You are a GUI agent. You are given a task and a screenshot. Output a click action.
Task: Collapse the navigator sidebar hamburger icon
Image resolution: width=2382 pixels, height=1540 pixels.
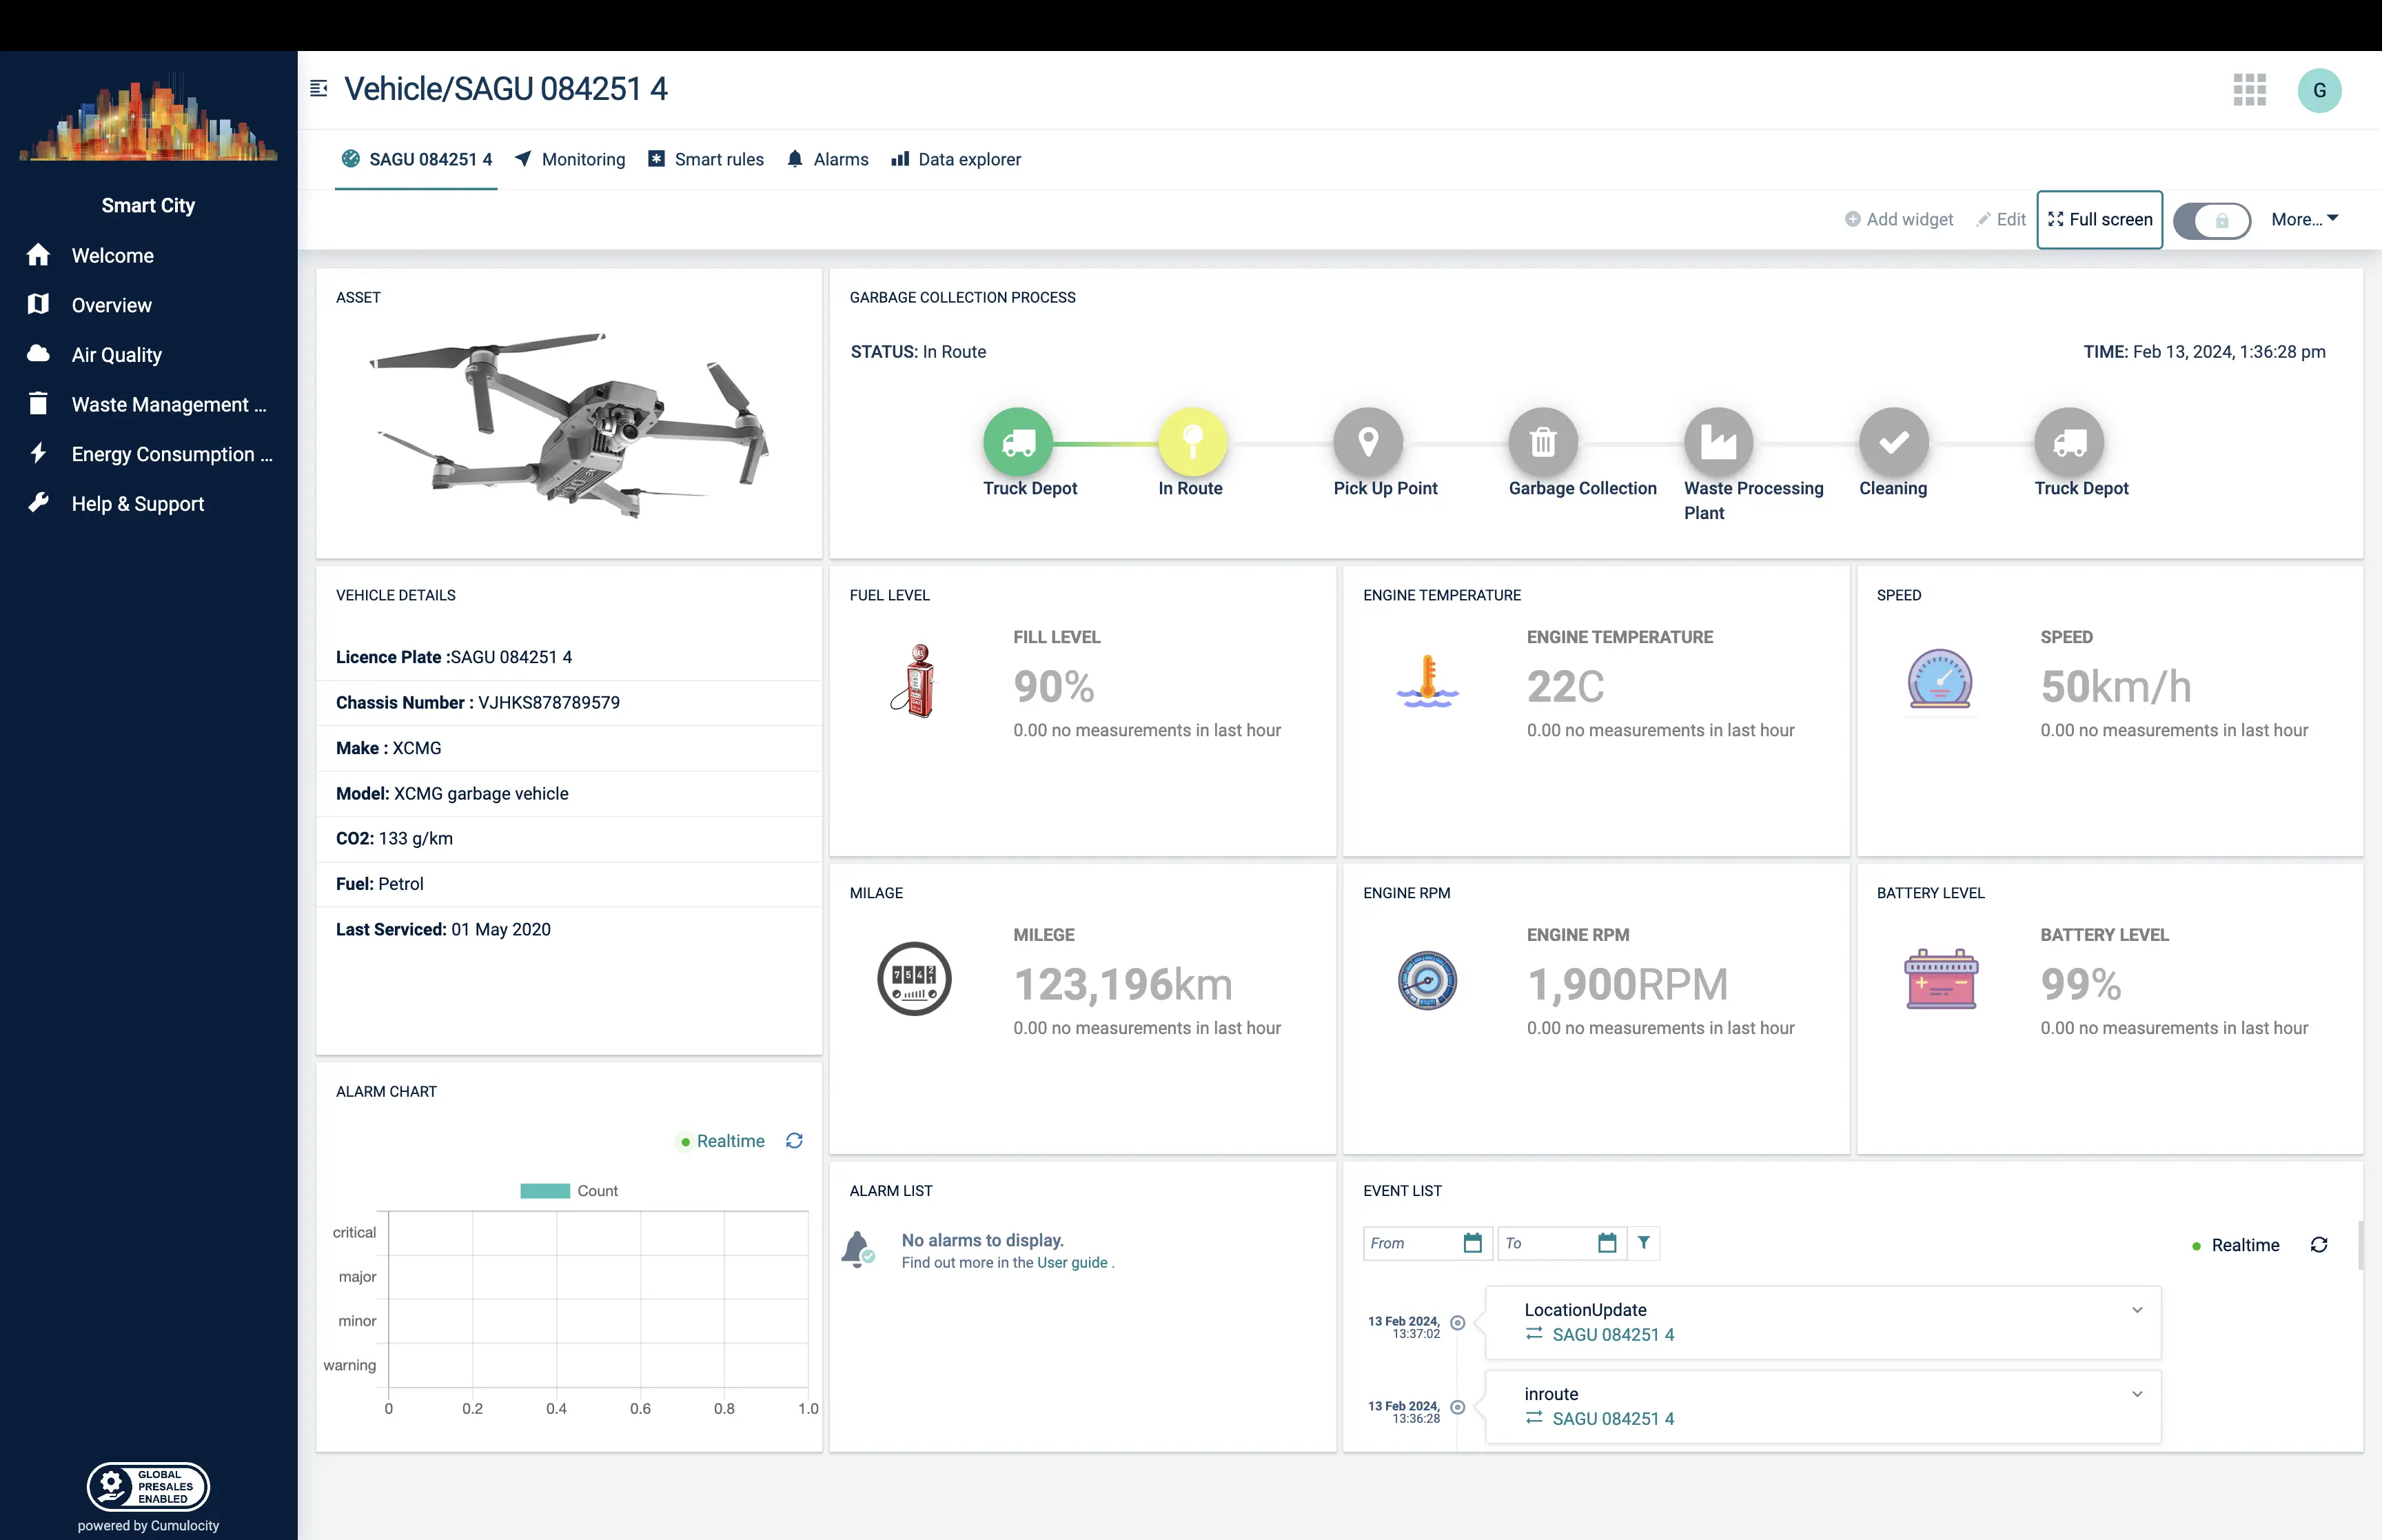(x=319, y=89)
